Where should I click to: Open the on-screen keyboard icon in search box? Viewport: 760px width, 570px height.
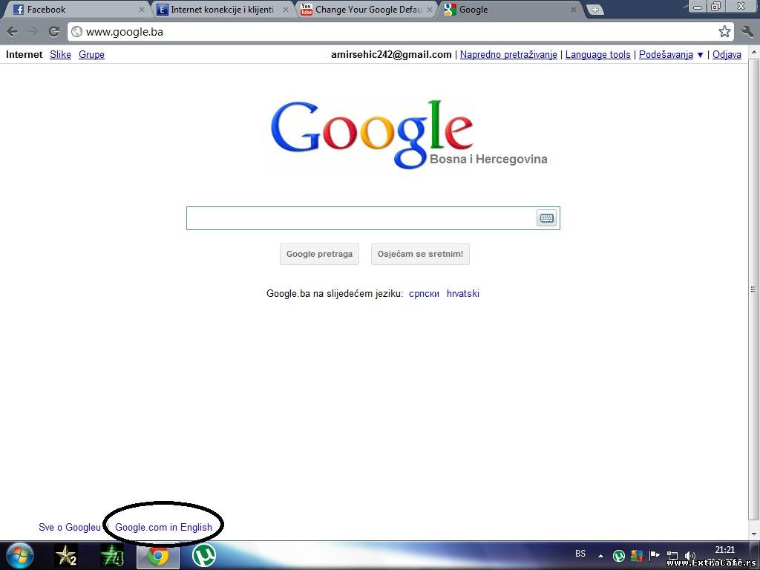click(546, 218)
